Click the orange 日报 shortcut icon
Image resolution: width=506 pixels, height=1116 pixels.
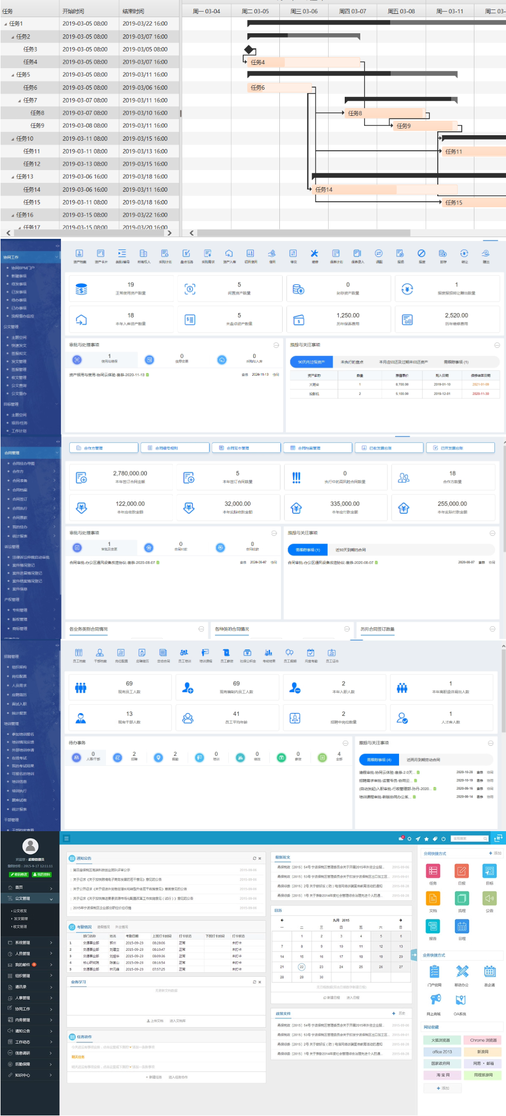pos(461,871)
